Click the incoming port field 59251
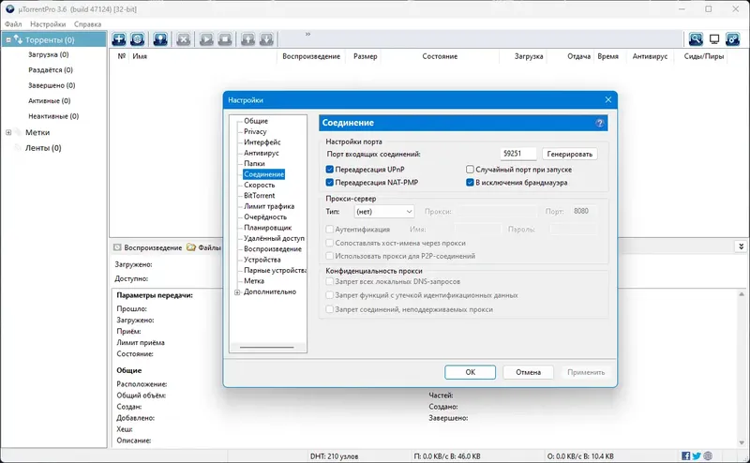The height and width of the screenshot is (463, 750). click(x=518, y=154)
